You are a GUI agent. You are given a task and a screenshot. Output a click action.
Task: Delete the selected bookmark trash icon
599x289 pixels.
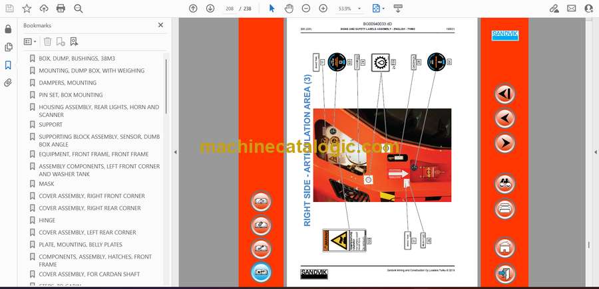point(47,42)
